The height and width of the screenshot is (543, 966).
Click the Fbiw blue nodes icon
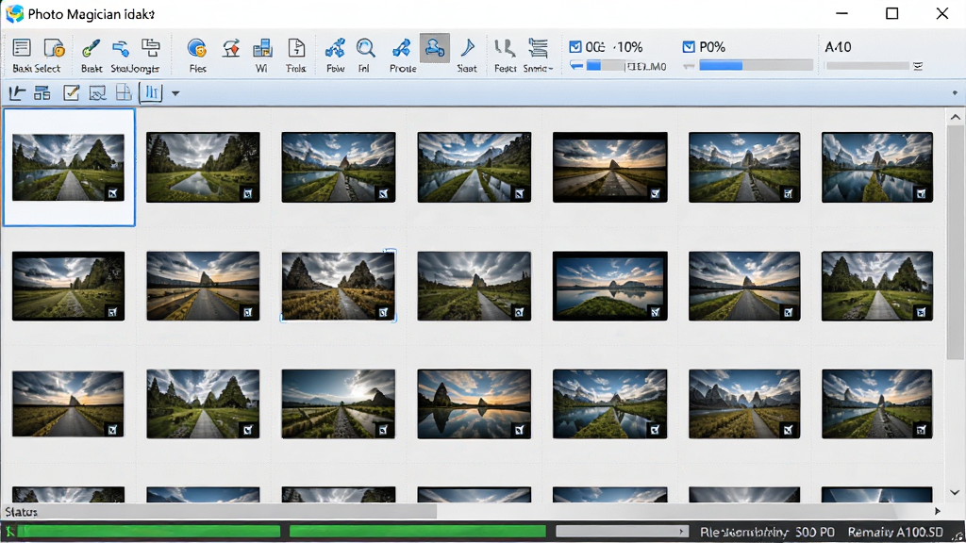pyautogui.click(x=335, y=48)
